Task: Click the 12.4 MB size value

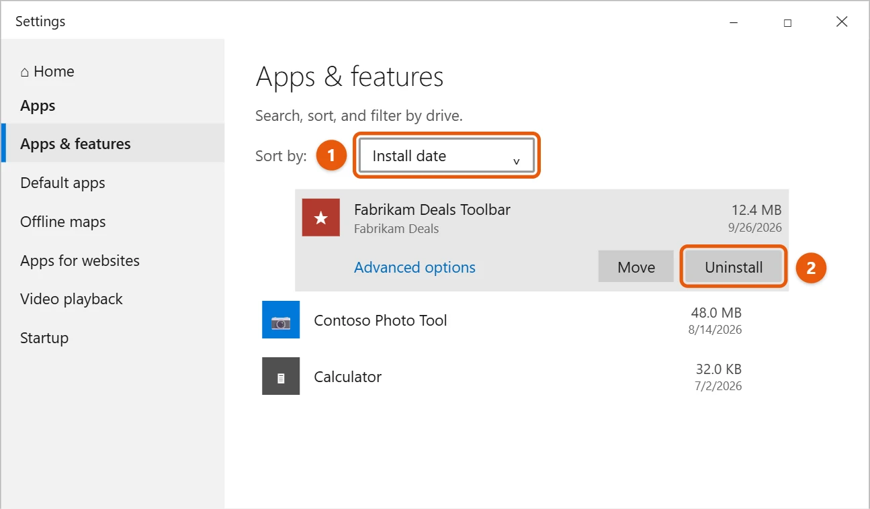Action: point(756,210)
